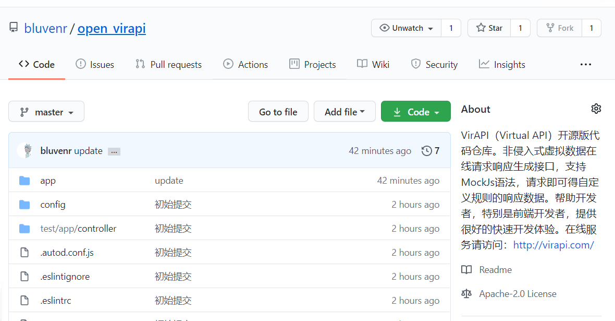Click the .eslintignore file icon
The image size is (615, 321).
click(x=24, y=277)
